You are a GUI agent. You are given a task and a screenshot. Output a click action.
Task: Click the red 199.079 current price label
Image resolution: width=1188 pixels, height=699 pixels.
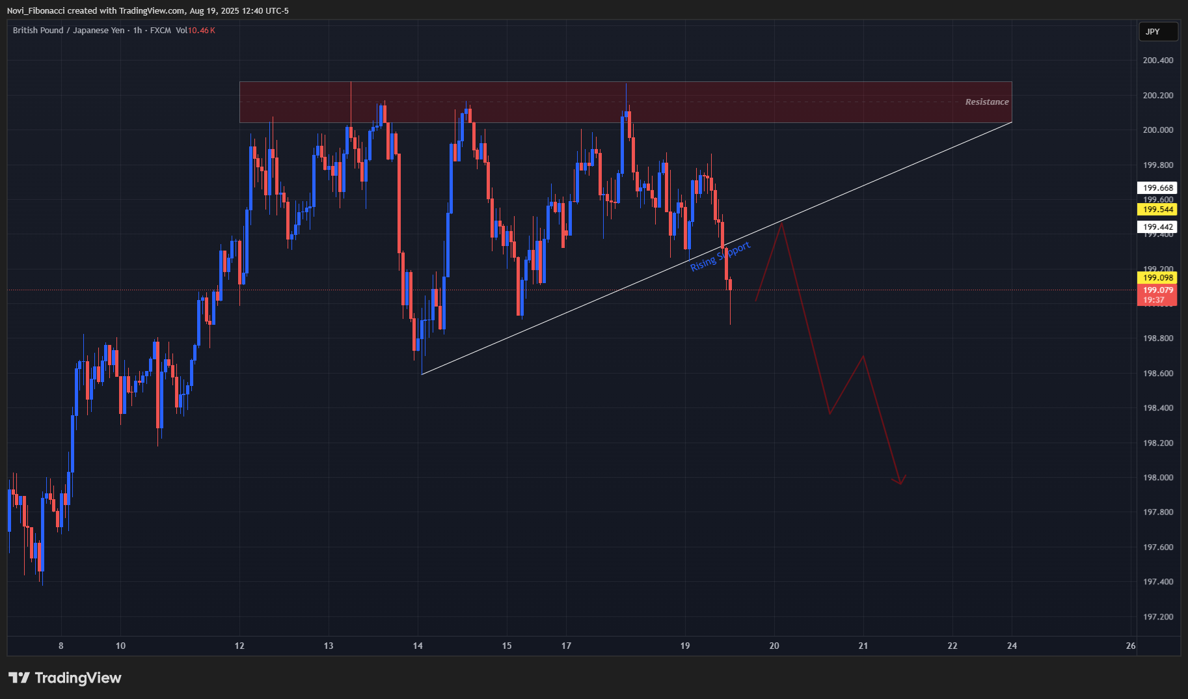[x=1158, y=295]
